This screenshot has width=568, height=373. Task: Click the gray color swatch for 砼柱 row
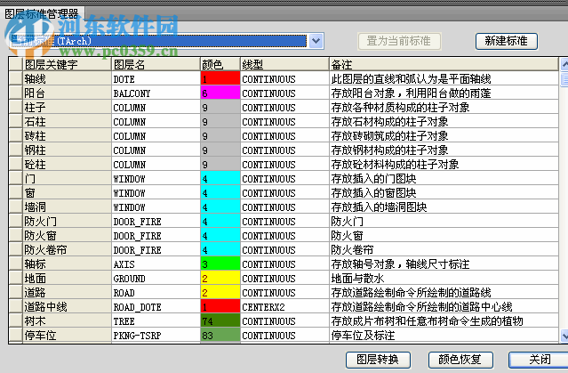(220, 165)
